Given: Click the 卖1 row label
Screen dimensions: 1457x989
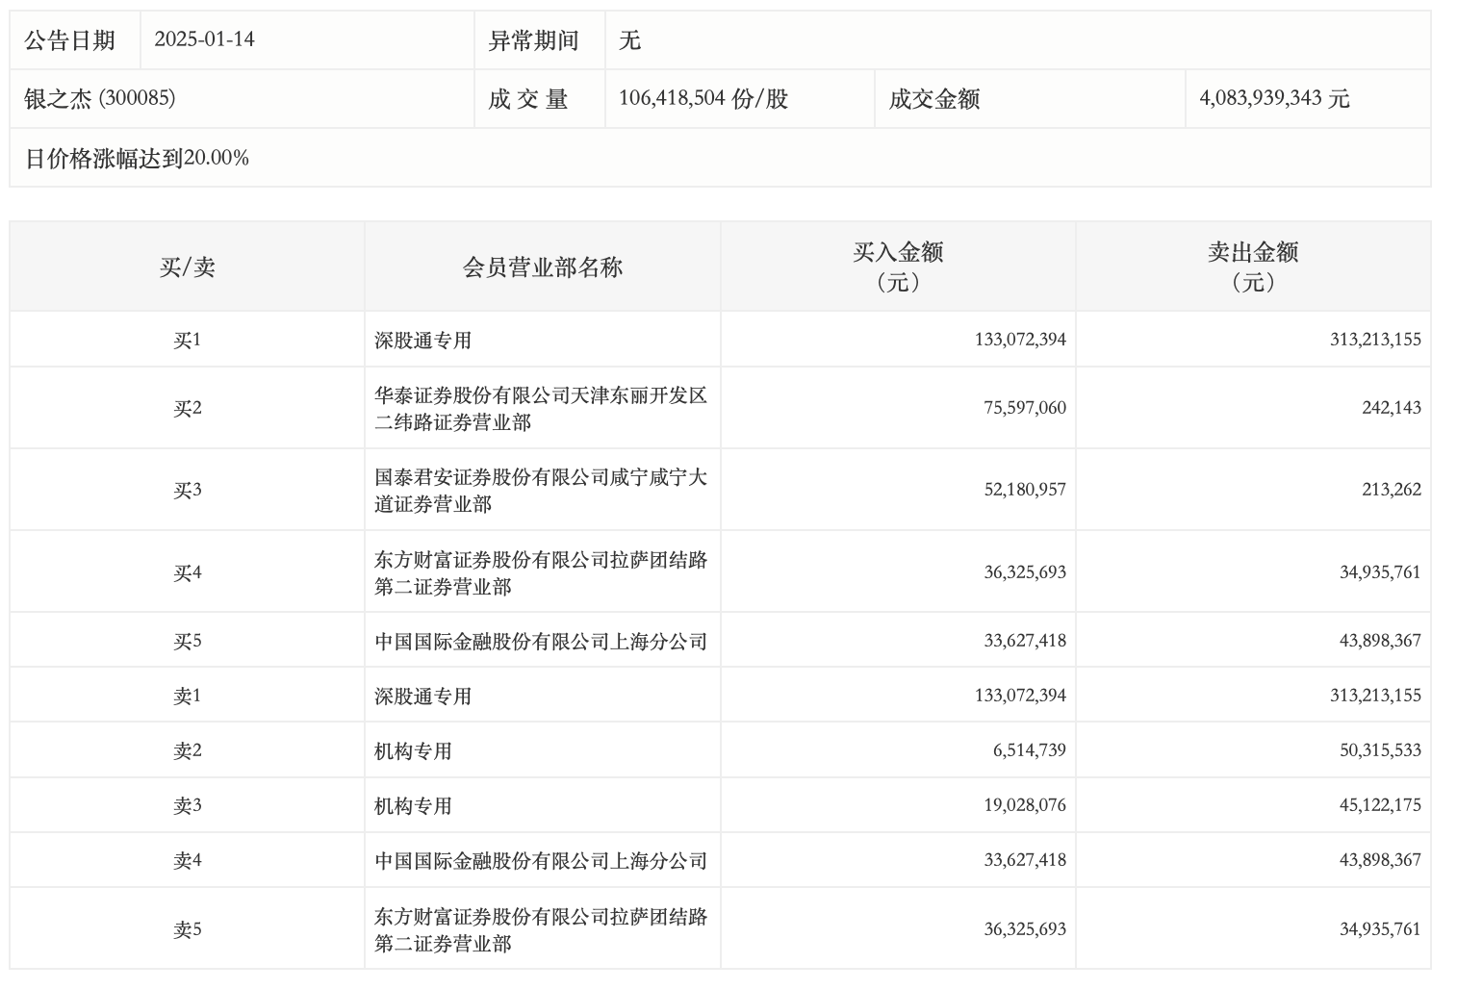Looking at the screenshot, I should (187, 697).
